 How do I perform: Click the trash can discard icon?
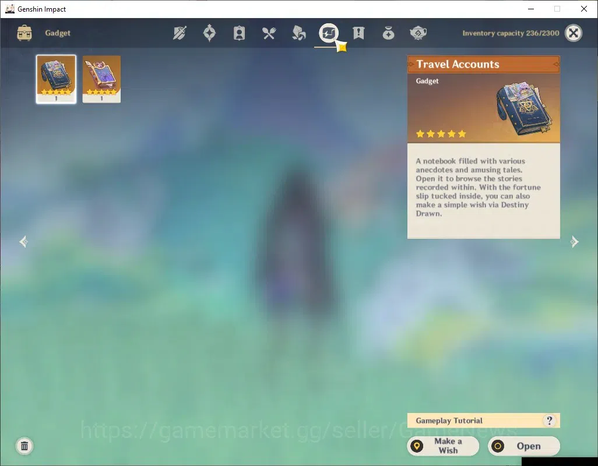[24, 446]
